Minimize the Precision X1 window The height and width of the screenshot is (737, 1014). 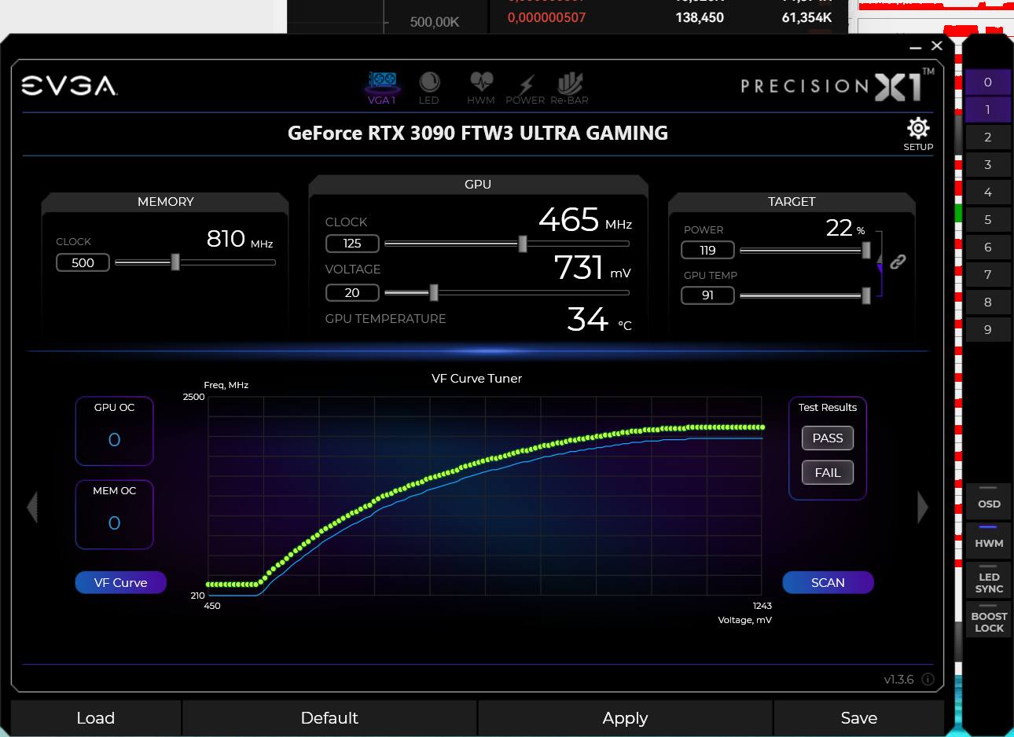point(915,47)
